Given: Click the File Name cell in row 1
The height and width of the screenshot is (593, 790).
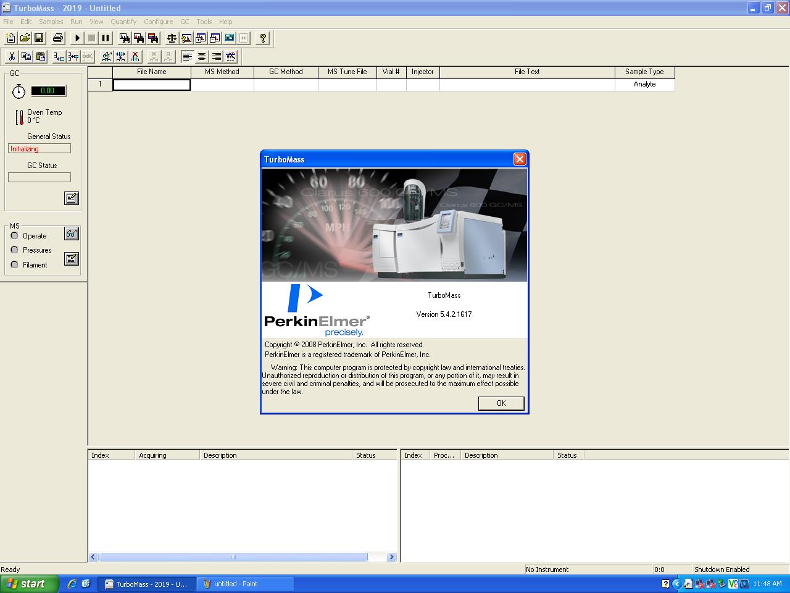Looking at the screenshot, I should (151, 85).
